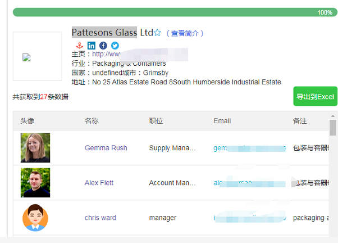Click the 头像 column header
Image resolution: width=338 pixels, height=243 pixels.
click(28, 121)
